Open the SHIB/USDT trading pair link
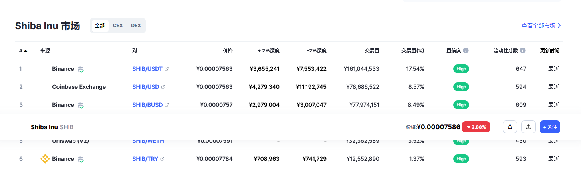581x172 pixels. pyautogui.click(x=147, y=69)
